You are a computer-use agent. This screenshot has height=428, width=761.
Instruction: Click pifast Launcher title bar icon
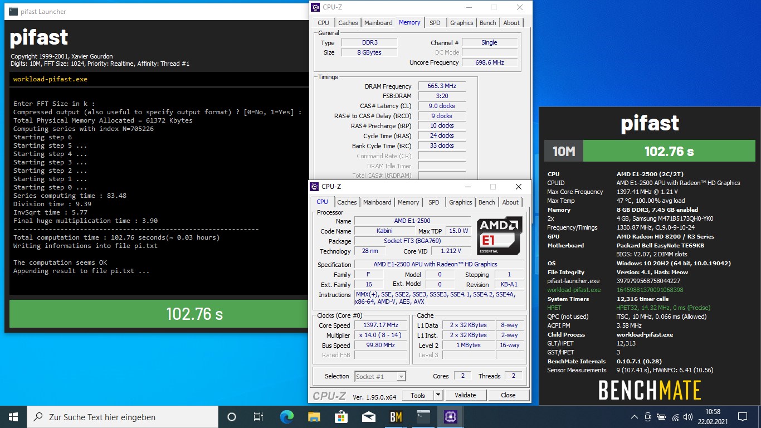click(13, 11)
